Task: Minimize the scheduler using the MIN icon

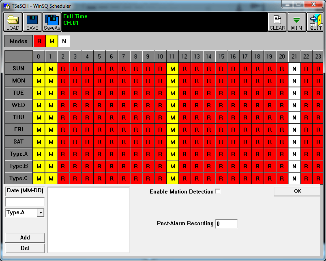Action: (x=297, y=22)
